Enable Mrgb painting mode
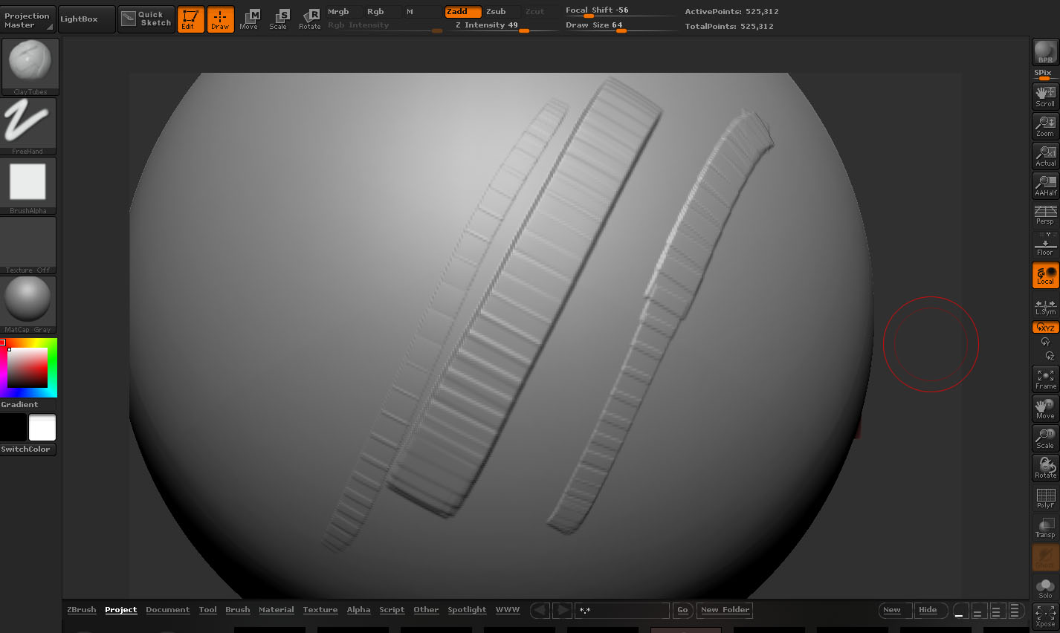This screenshot has width=1060, height=633. click(x=343, y=12)
